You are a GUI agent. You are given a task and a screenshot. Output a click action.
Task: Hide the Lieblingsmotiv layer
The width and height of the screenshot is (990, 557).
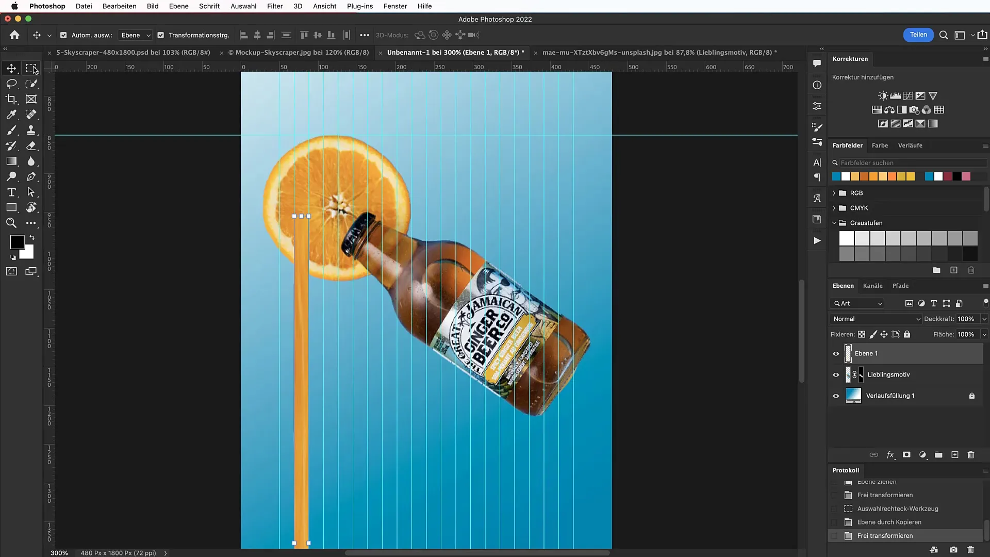836,375
